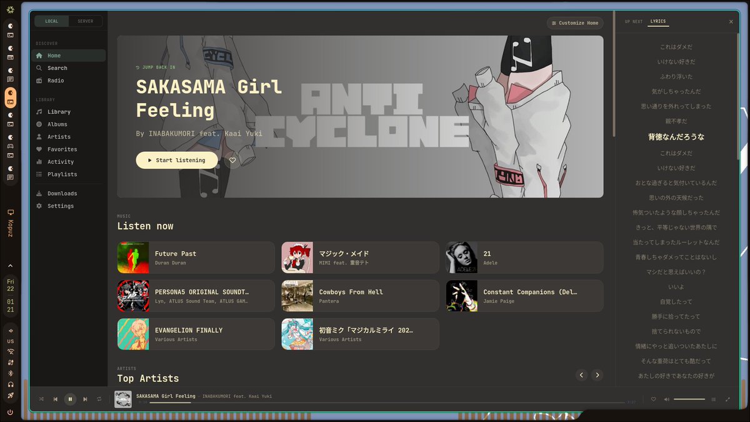This screenshot has width=750, height=422.
Task: Mute the player volume
Action: (x=666, y=399)
